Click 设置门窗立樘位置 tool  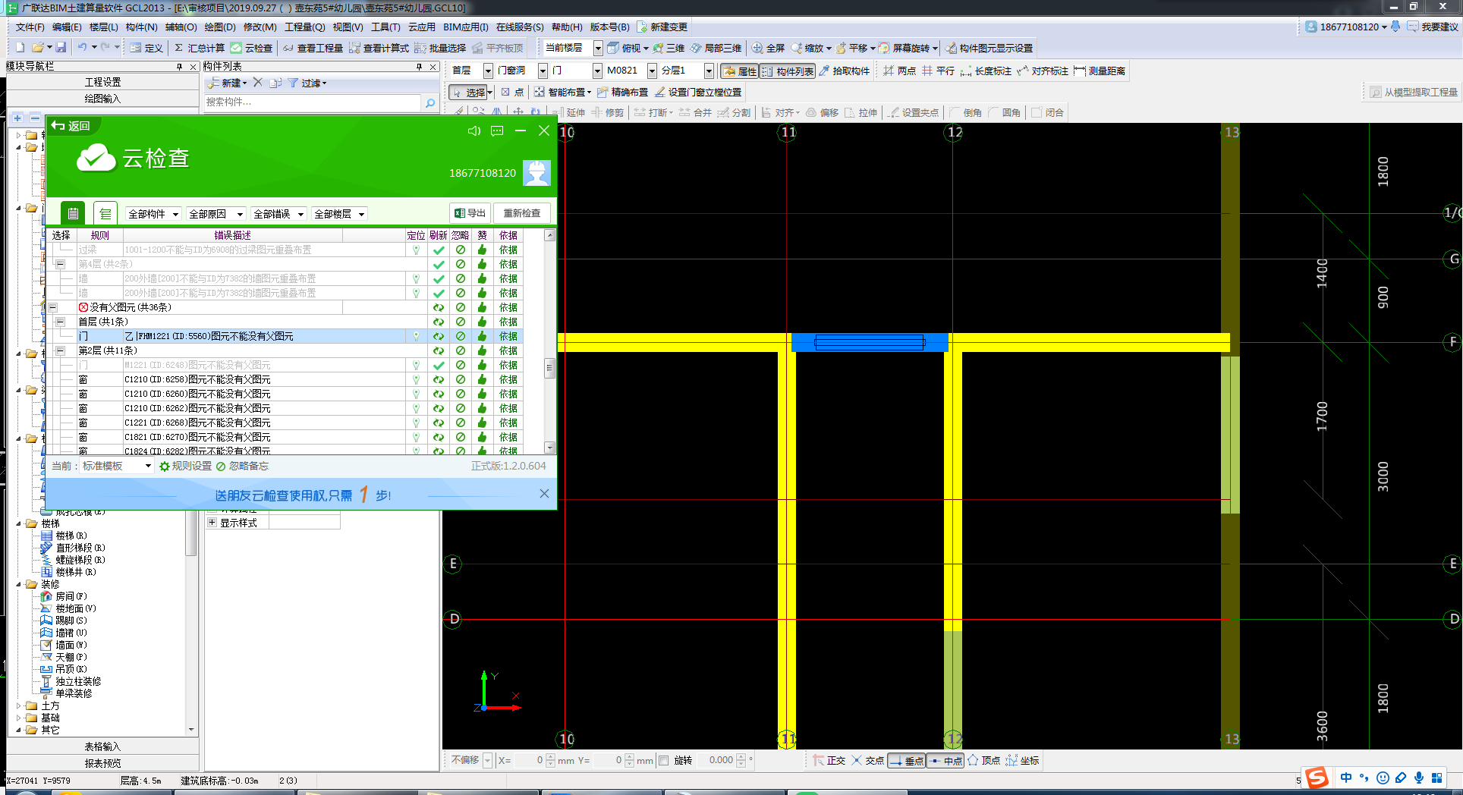(698, 92)
